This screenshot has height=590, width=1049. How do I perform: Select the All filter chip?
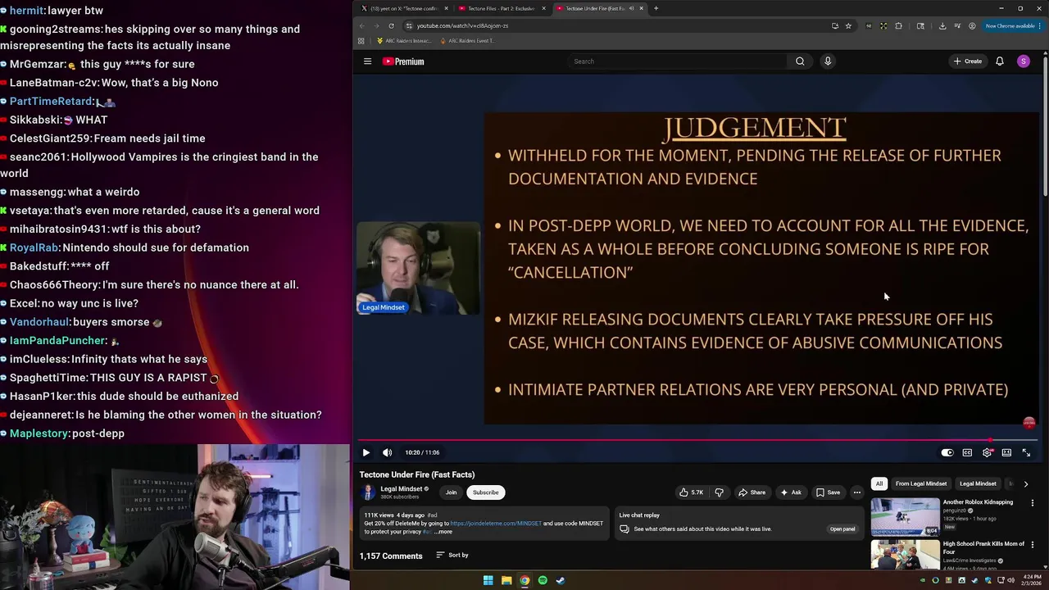pos(879,483)
